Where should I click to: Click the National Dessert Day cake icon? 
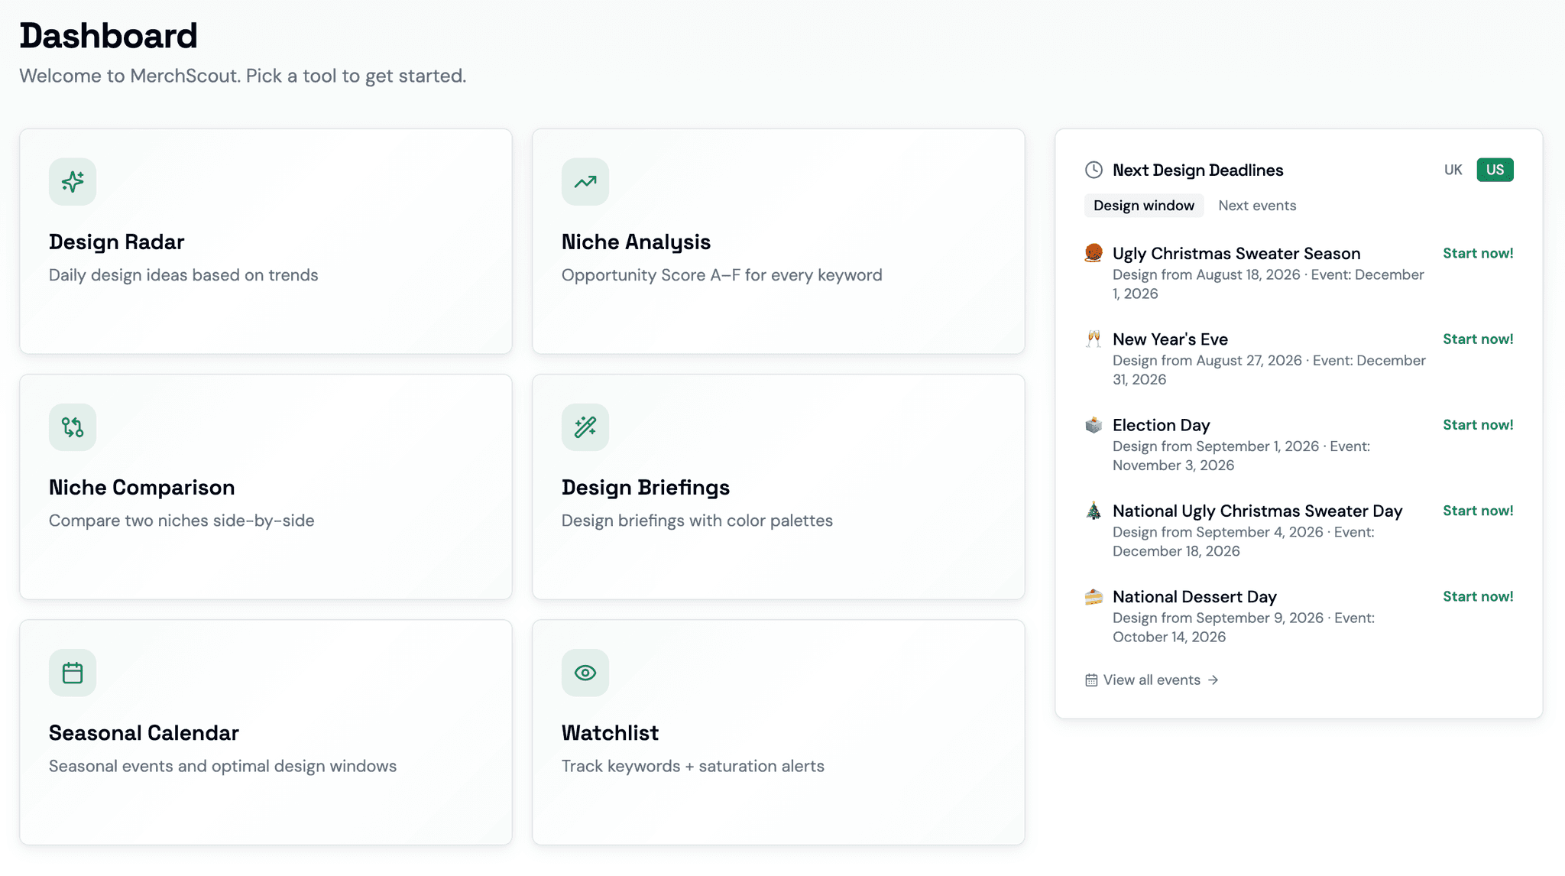(x=1094, y=596)
